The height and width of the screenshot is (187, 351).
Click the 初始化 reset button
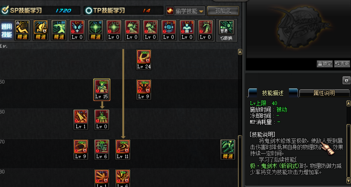223,11
